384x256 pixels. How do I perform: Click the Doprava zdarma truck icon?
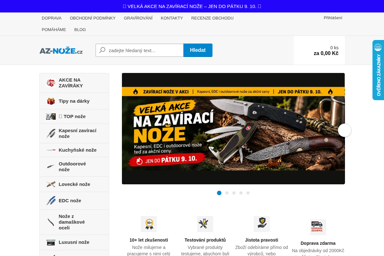(318, 227)
